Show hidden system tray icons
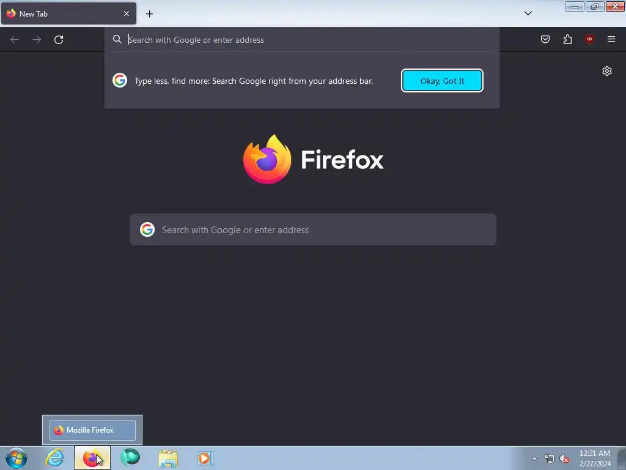Screen dimensions: 626x470 (534, 459)
